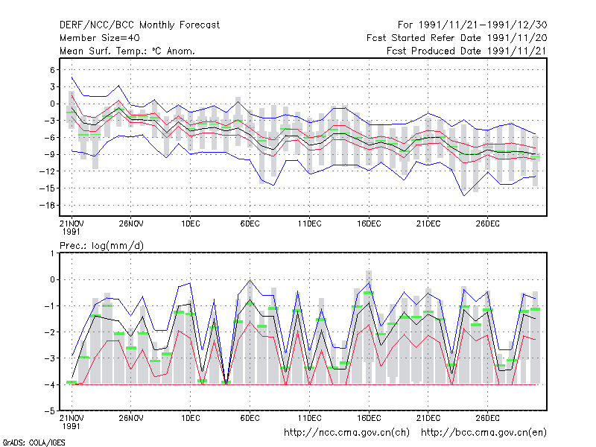Click the forecast period 1991/11/21-1991/12/30 text
Image resolution: width=596 pixels, height=447 pixels.
click(x=472, y=25)
